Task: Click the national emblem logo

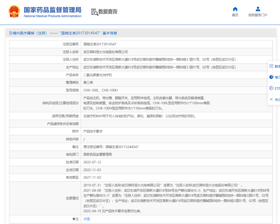Action: 14,11
